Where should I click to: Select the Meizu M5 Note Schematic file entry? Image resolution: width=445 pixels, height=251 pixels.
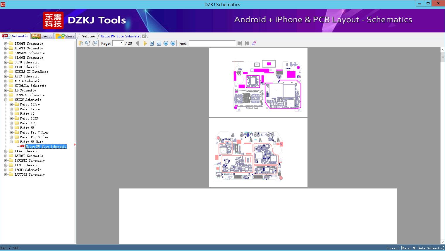point(46,146)
